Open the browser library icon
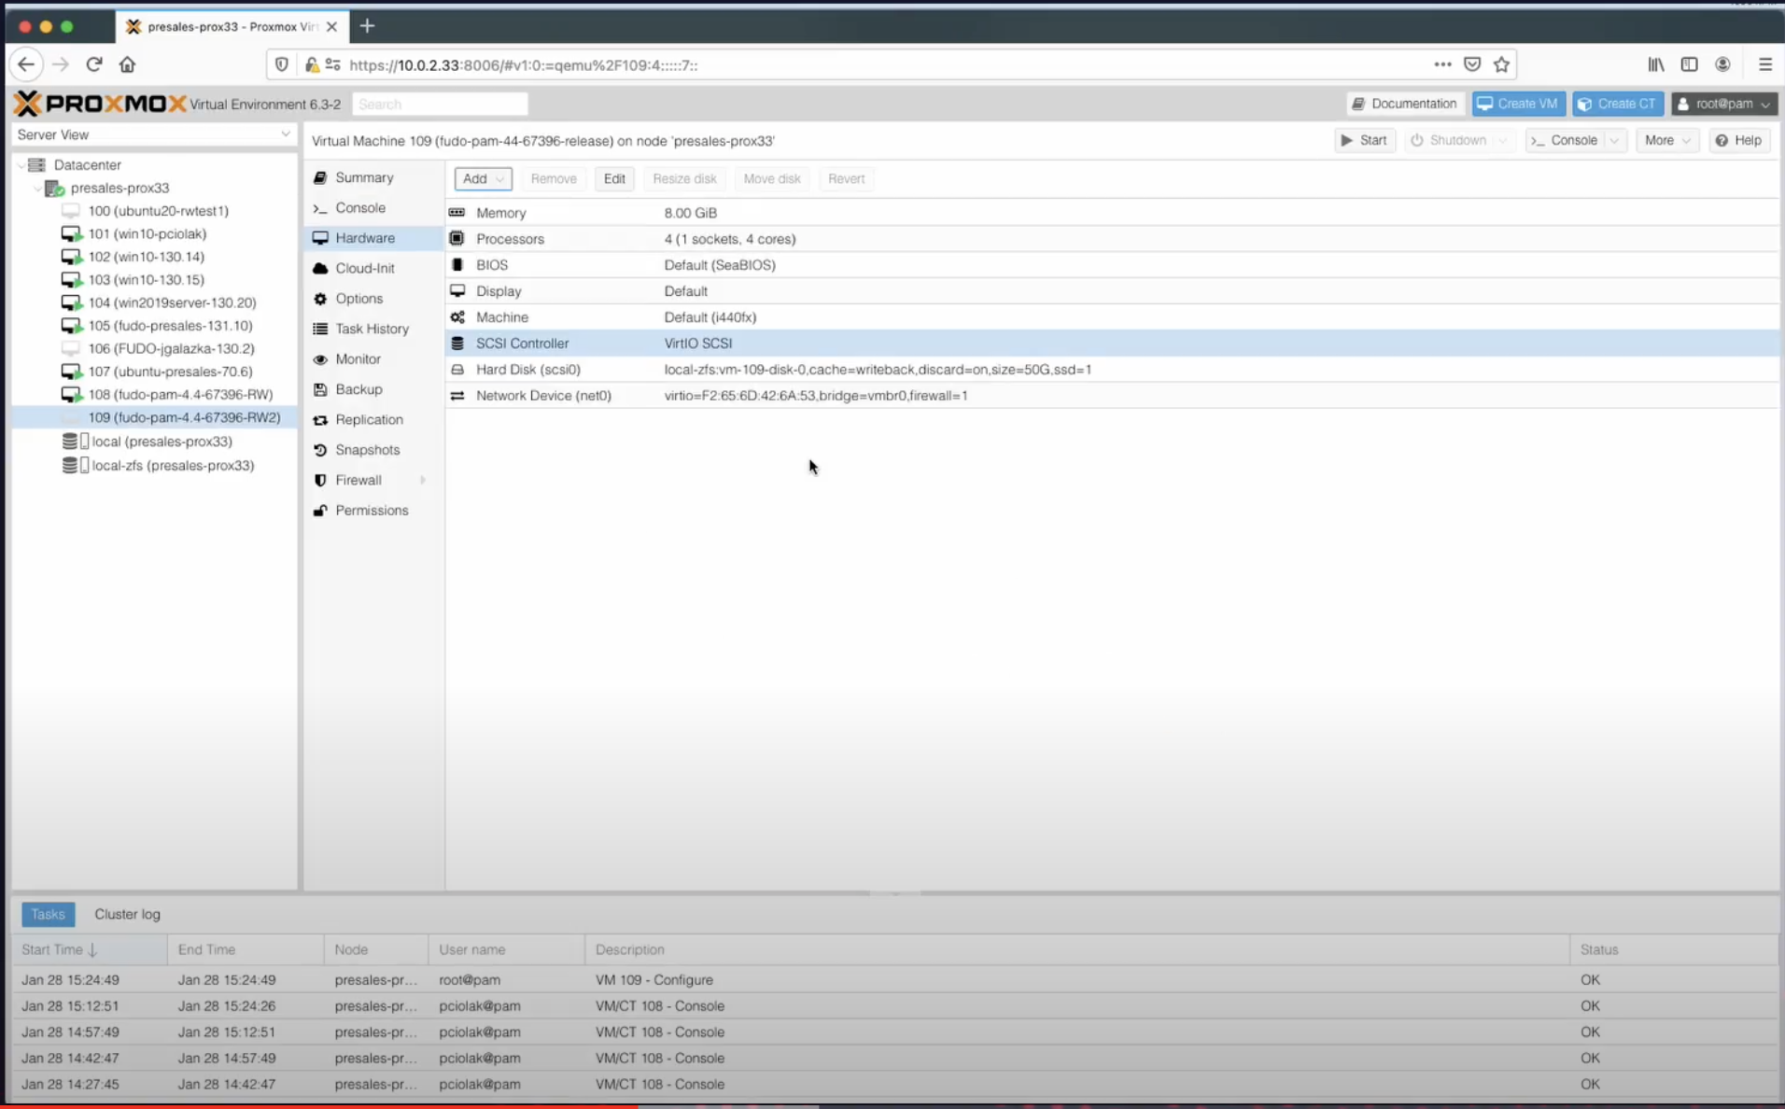Image resolution: width=1785 pixels, height=1109 pixels. pos(1655,64)
